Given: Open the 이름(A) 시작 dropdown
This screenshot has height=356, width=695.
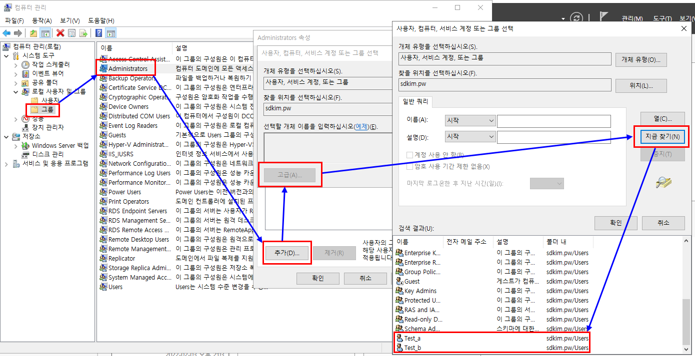Looking at the screenshot, I should (x=470, y=121).
